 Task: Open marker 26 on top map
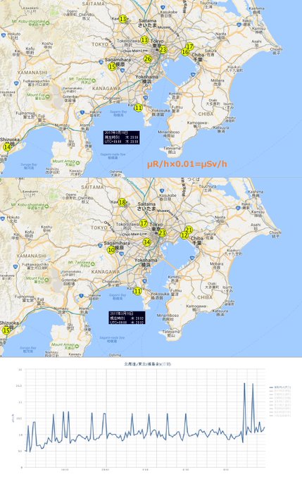point(148,58)
